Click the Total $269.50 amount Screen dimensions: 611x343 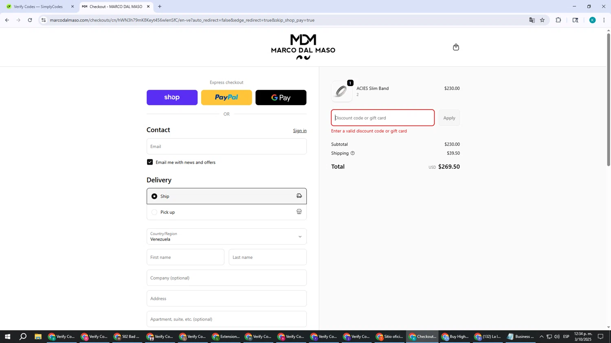coord(449,167)
